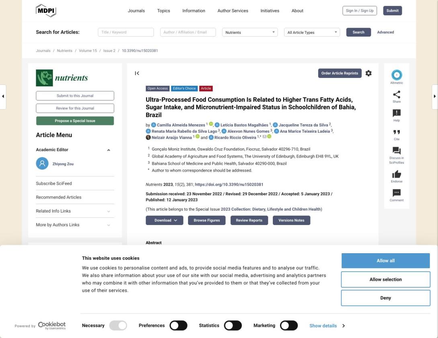Toggle the Preferences cookie switch

pyautogui.click(x=178, y=326)
